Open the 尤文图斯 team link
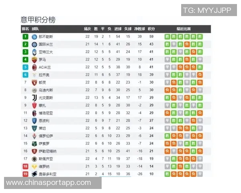The image size is (241, 193). point(45,98)
